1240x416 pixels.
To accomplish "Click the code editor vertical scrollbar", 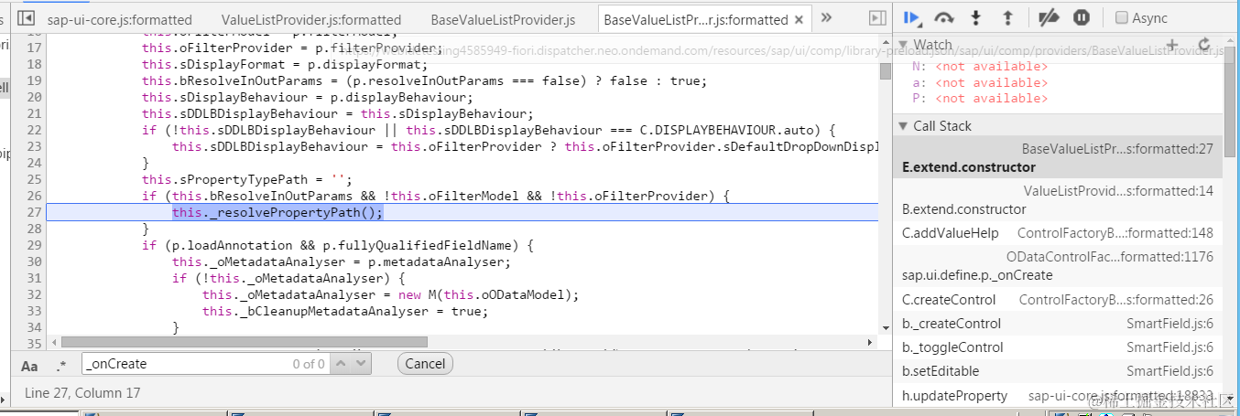I will coord(885,69).
